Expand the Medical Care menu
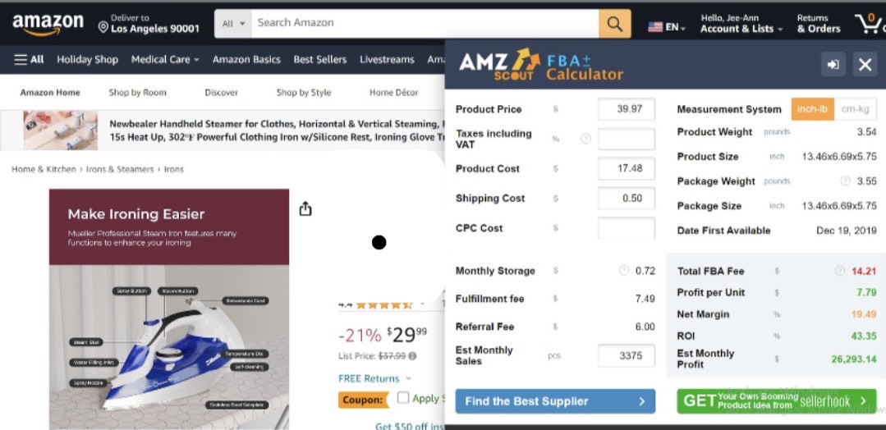 click(x=165, y=59)
